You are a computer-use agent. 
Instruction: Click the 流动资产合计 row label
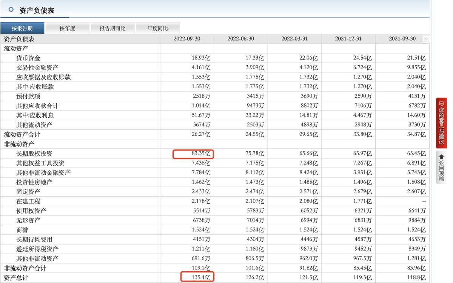pos(22,135)
